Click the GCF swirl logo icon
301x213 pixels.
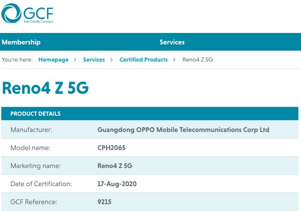click(x=11, y=13)
